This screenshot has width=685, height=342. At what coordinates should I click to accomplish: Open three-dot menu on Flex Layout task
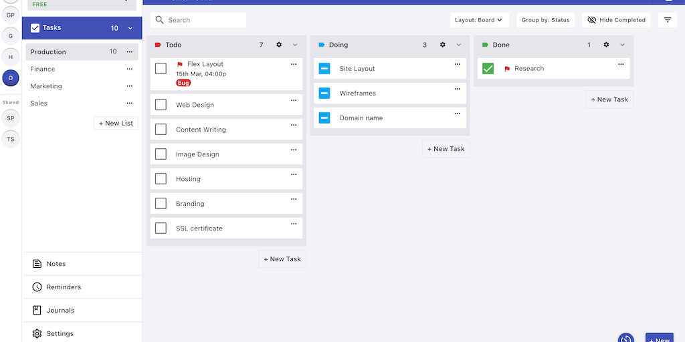[x=294, y=64]
